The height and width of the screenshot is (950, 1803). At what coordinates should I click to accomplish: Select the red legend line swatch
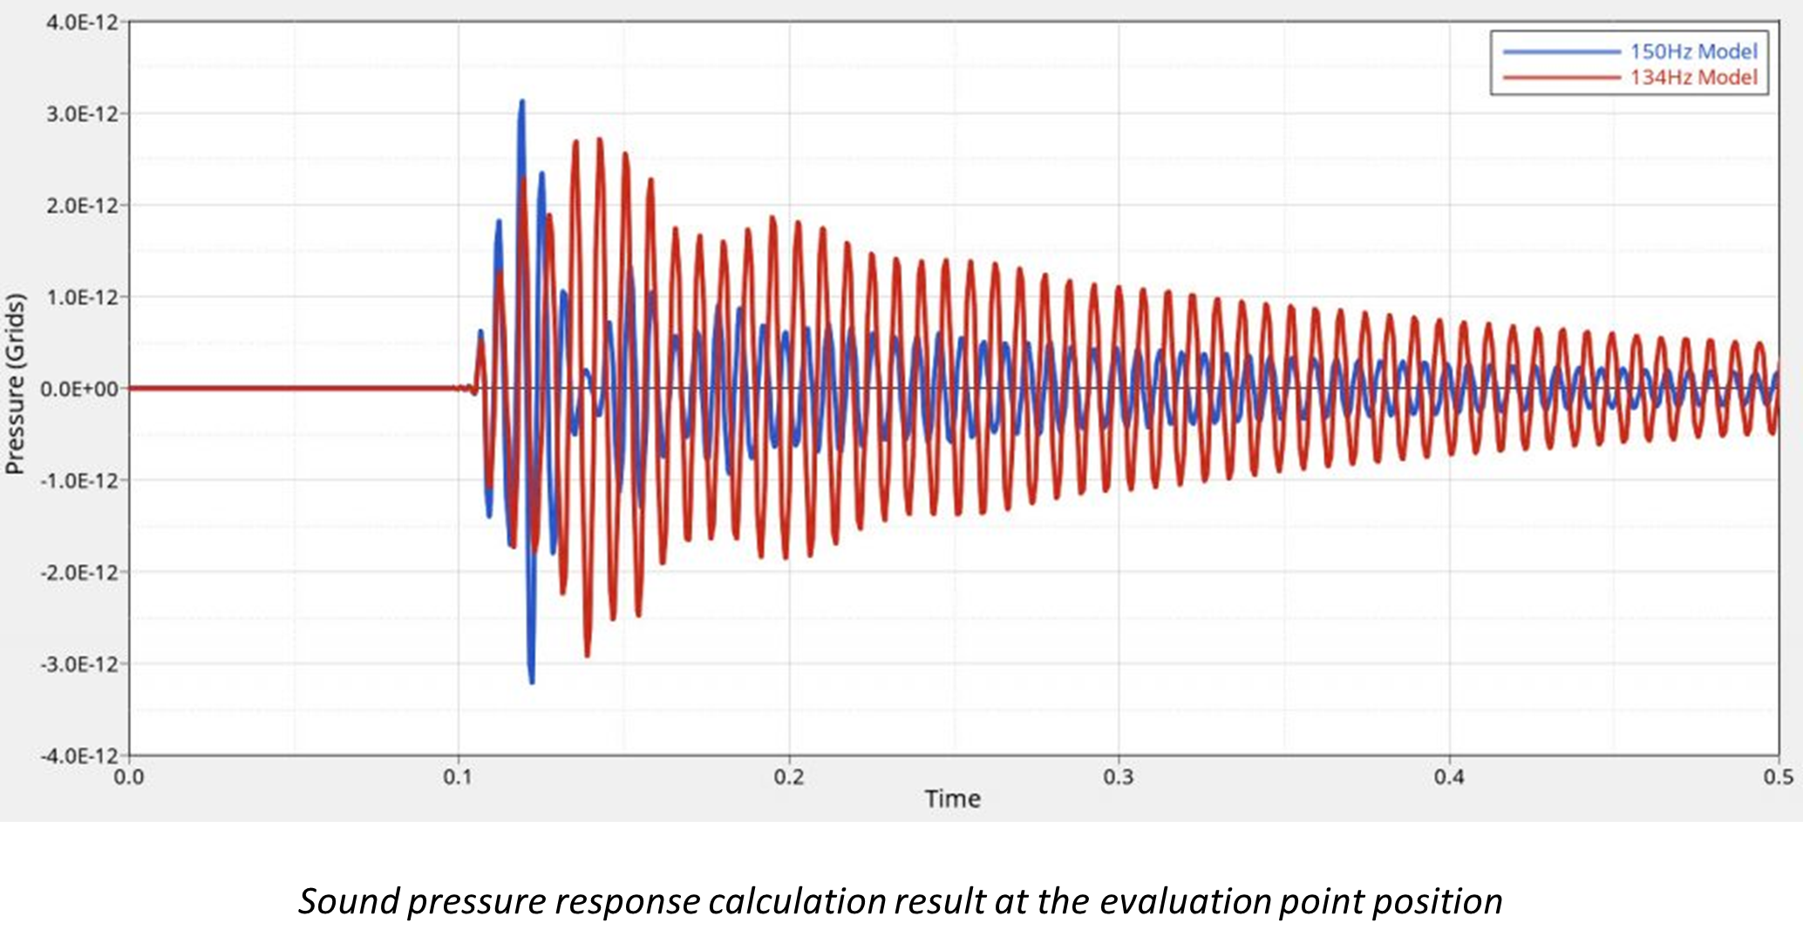tap(1561, 78)
